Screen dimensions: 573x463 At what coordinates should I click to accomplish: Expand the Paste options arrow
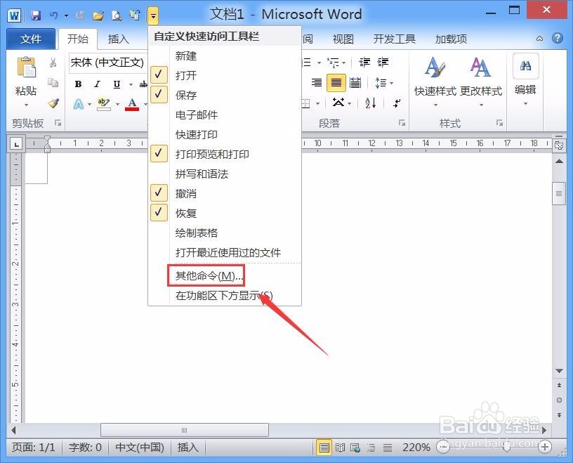tap(26, 105)
